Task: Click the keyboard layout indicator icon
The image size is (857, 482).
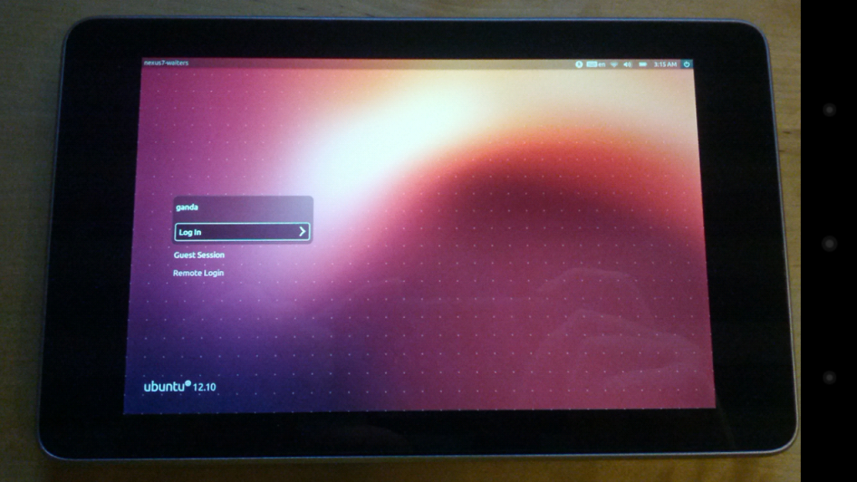Action: point(592,64)
